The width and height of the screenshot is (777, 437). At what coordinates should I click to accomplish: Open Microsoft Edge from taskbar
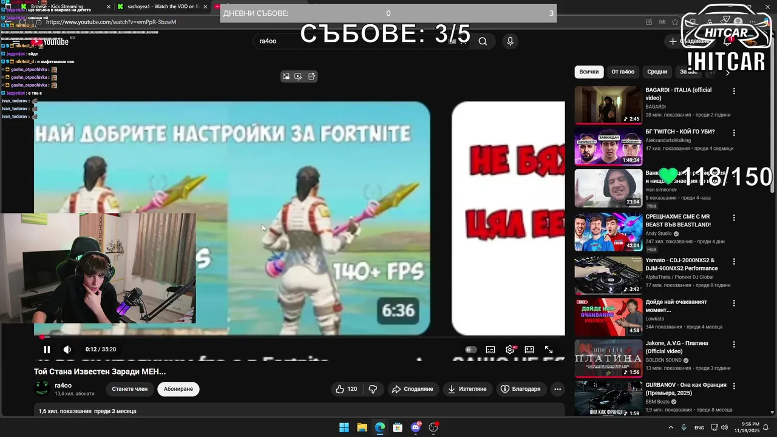point(380,427)
